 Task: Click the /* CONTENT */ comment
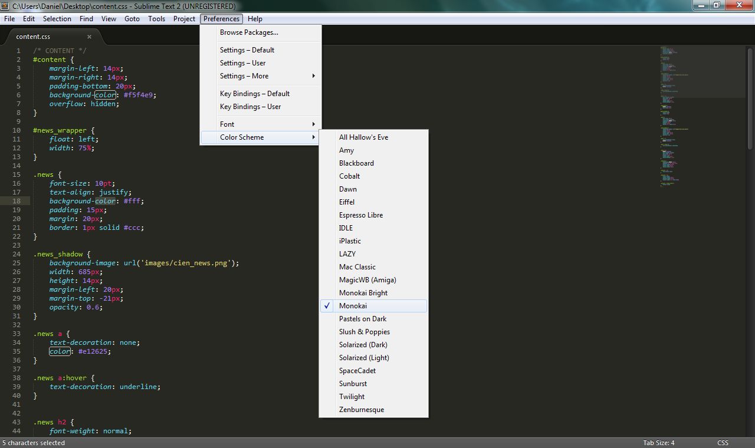[x=60, y=51]
